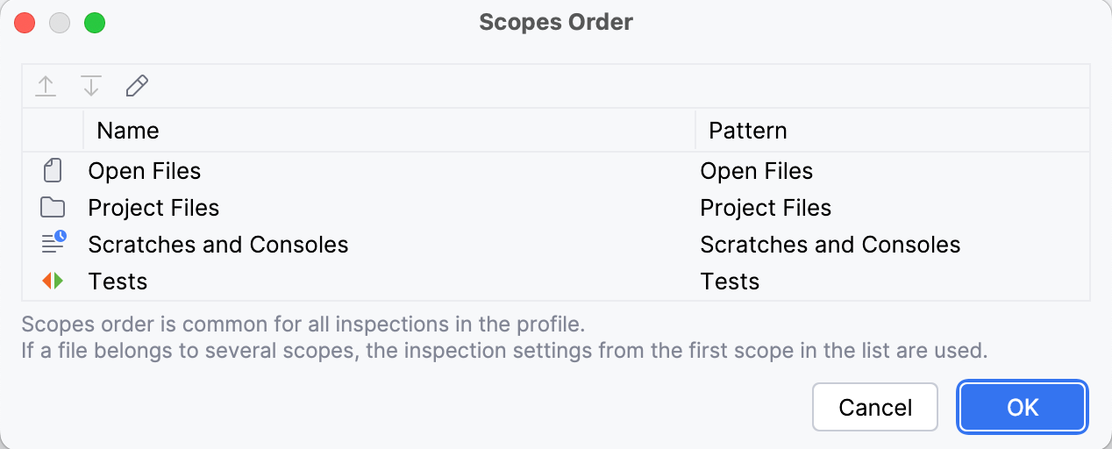Select the Project Files scope name
The height and width of the screenshot is (449, 1112).
click(x=153, y=208)
